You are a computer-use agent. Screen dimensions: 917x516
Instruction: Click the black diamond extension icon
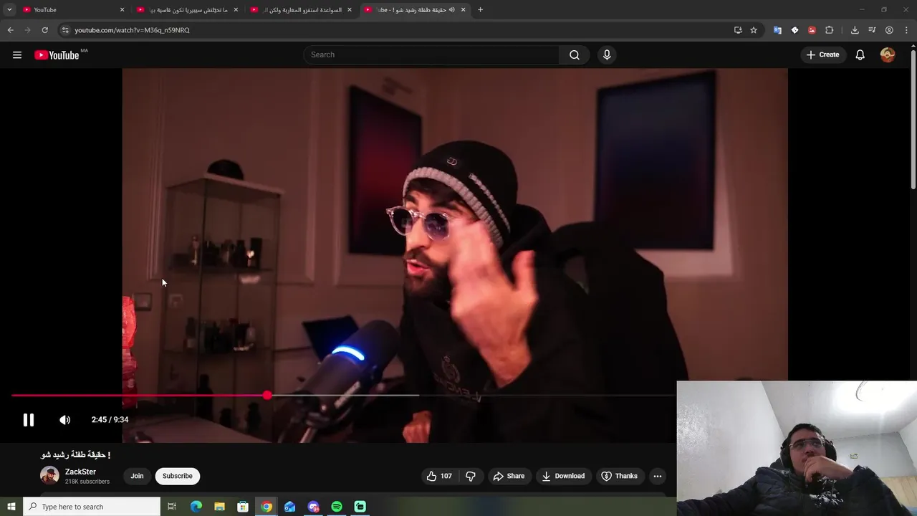coord(794,30)
